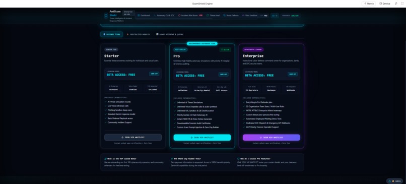Click the icon in Pro Join VIP Waitlist button
This screenshot has width=406, height=184.
pos(191,138)
